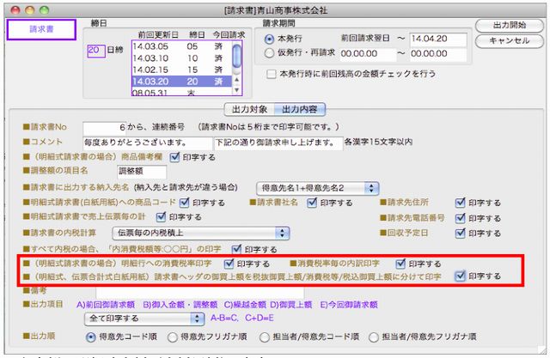Click the 請求書No input field
The image size is (550, 358).
(x=105, y=128)
